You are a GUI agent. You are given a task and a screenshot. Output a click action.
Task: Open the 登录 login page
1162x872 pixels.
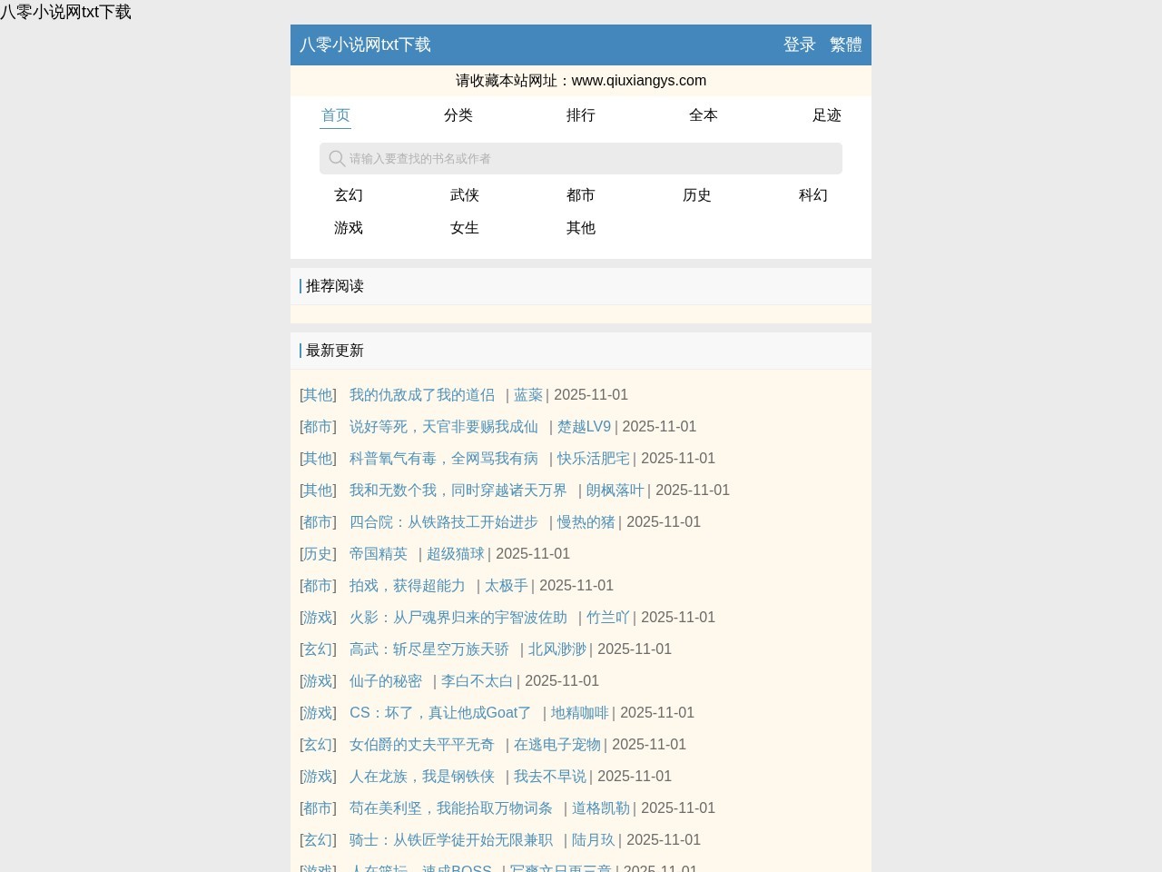point(798,44)
